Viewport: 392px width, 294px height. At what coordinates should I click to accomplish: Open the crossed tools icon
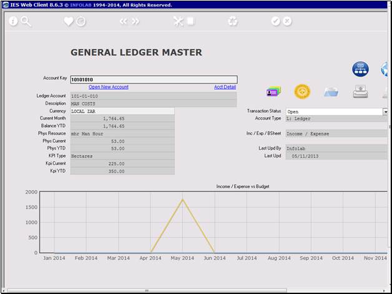click(179, 21)
